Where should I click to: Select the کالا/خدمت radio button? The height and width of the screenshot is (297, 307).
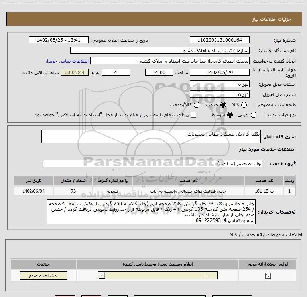point(197,105)
